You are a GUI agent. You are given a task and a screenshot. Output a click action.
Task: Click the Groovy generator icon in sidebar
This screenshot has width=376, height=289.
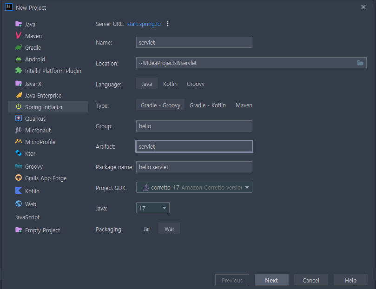[x=19, y=166]
